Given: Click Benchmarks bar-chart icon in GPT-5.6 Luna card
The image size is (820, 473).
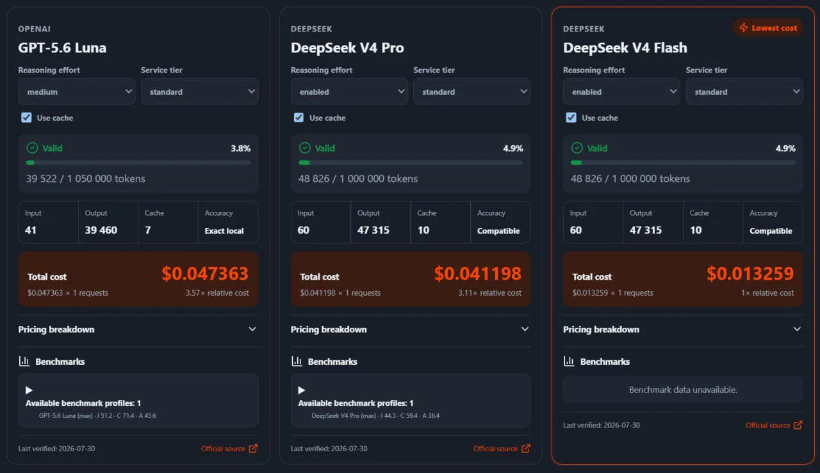Looking at the screenshot, I should tap(24, 362).
